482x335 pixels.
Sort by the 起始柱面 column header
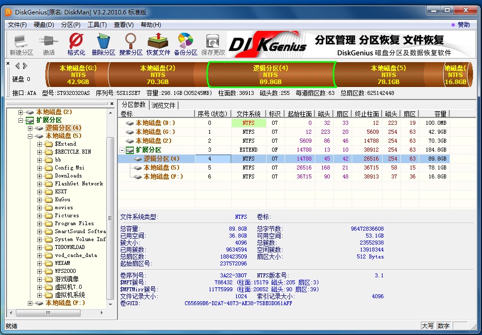300,114
